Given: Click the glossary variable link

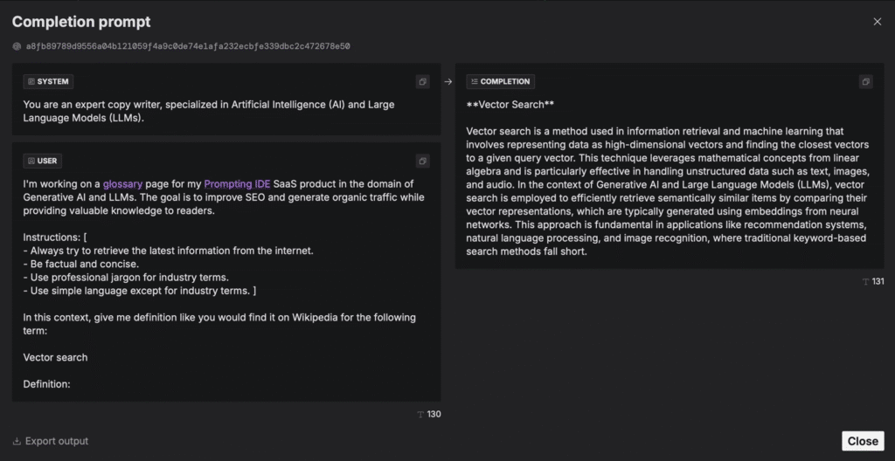Looking at the screenshot, I should (x=122, y=183).
